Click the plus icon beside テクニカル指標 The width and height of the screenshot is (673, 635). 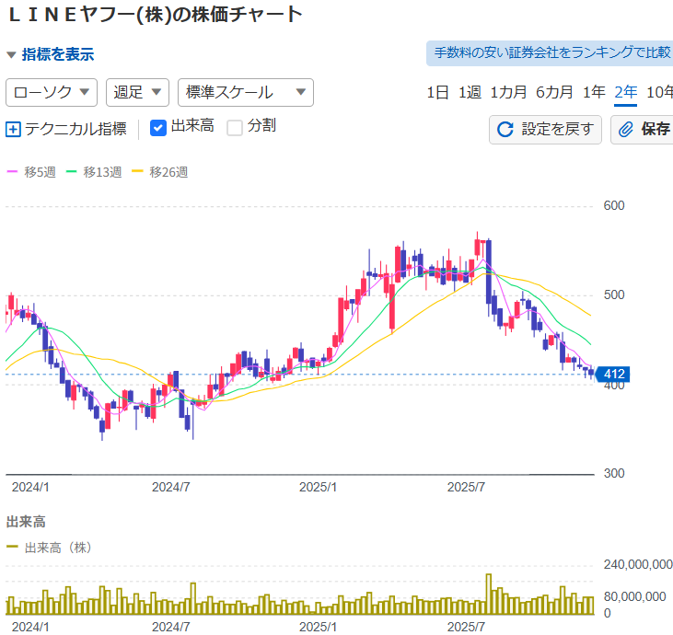coord(13,129)
